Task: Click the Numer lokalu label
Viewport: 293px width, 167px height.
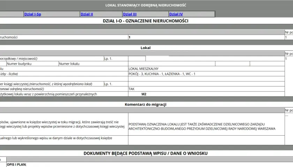Action: pyautogui.click(x=69, y=64)
